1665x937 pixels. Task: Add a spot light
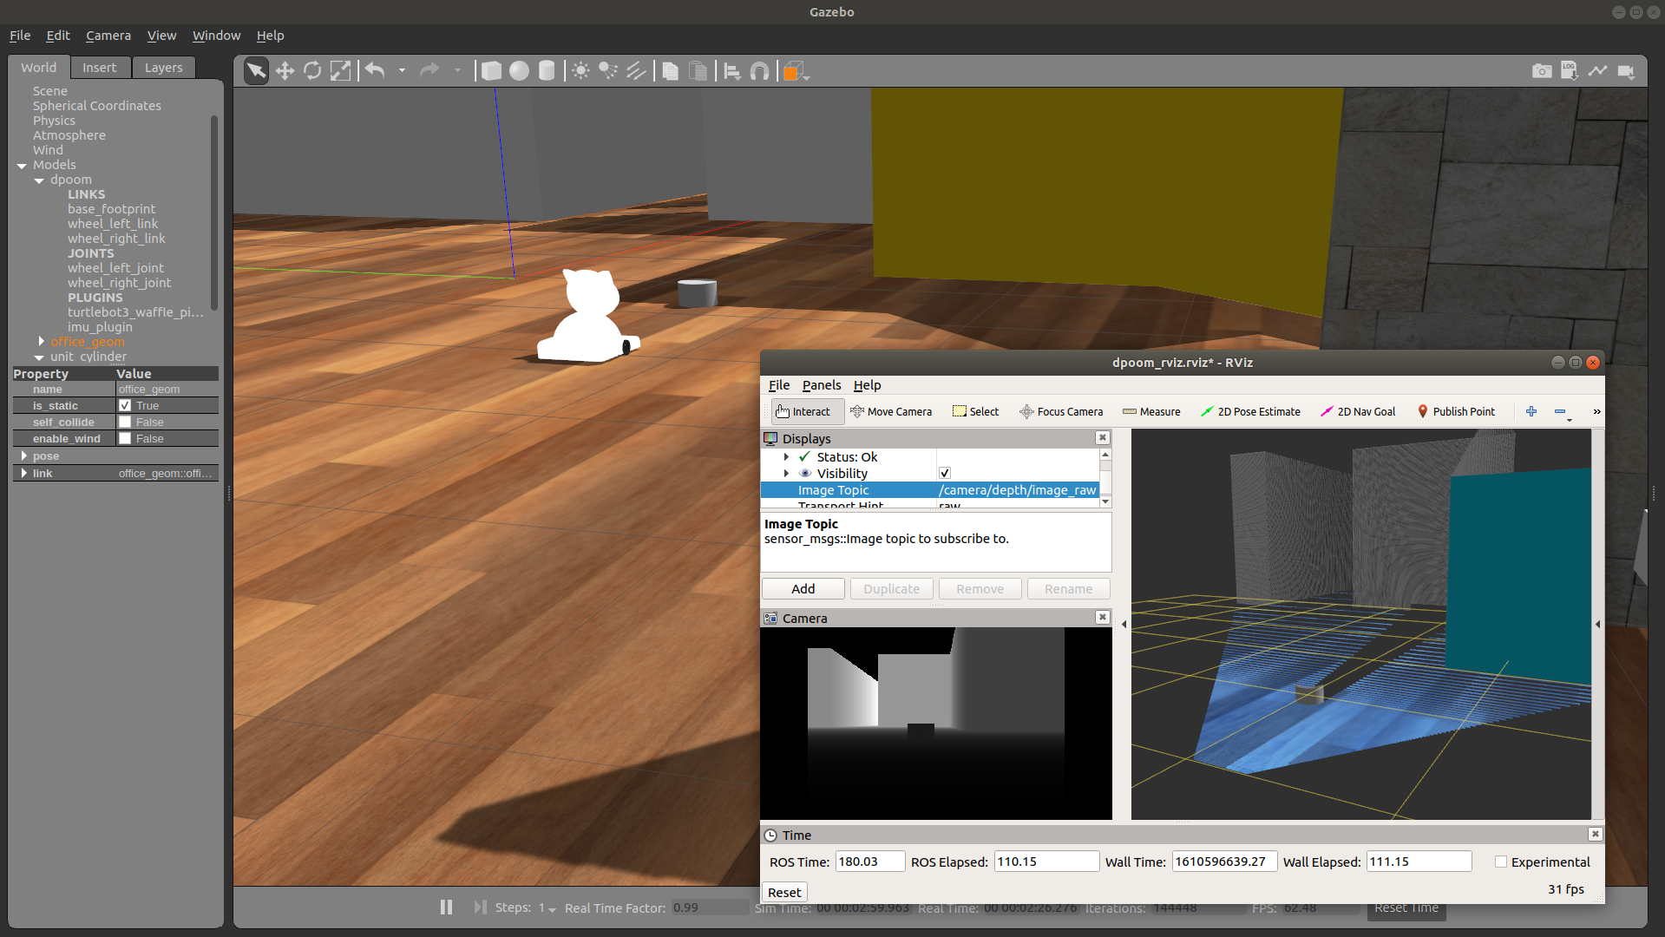[608, 71]
